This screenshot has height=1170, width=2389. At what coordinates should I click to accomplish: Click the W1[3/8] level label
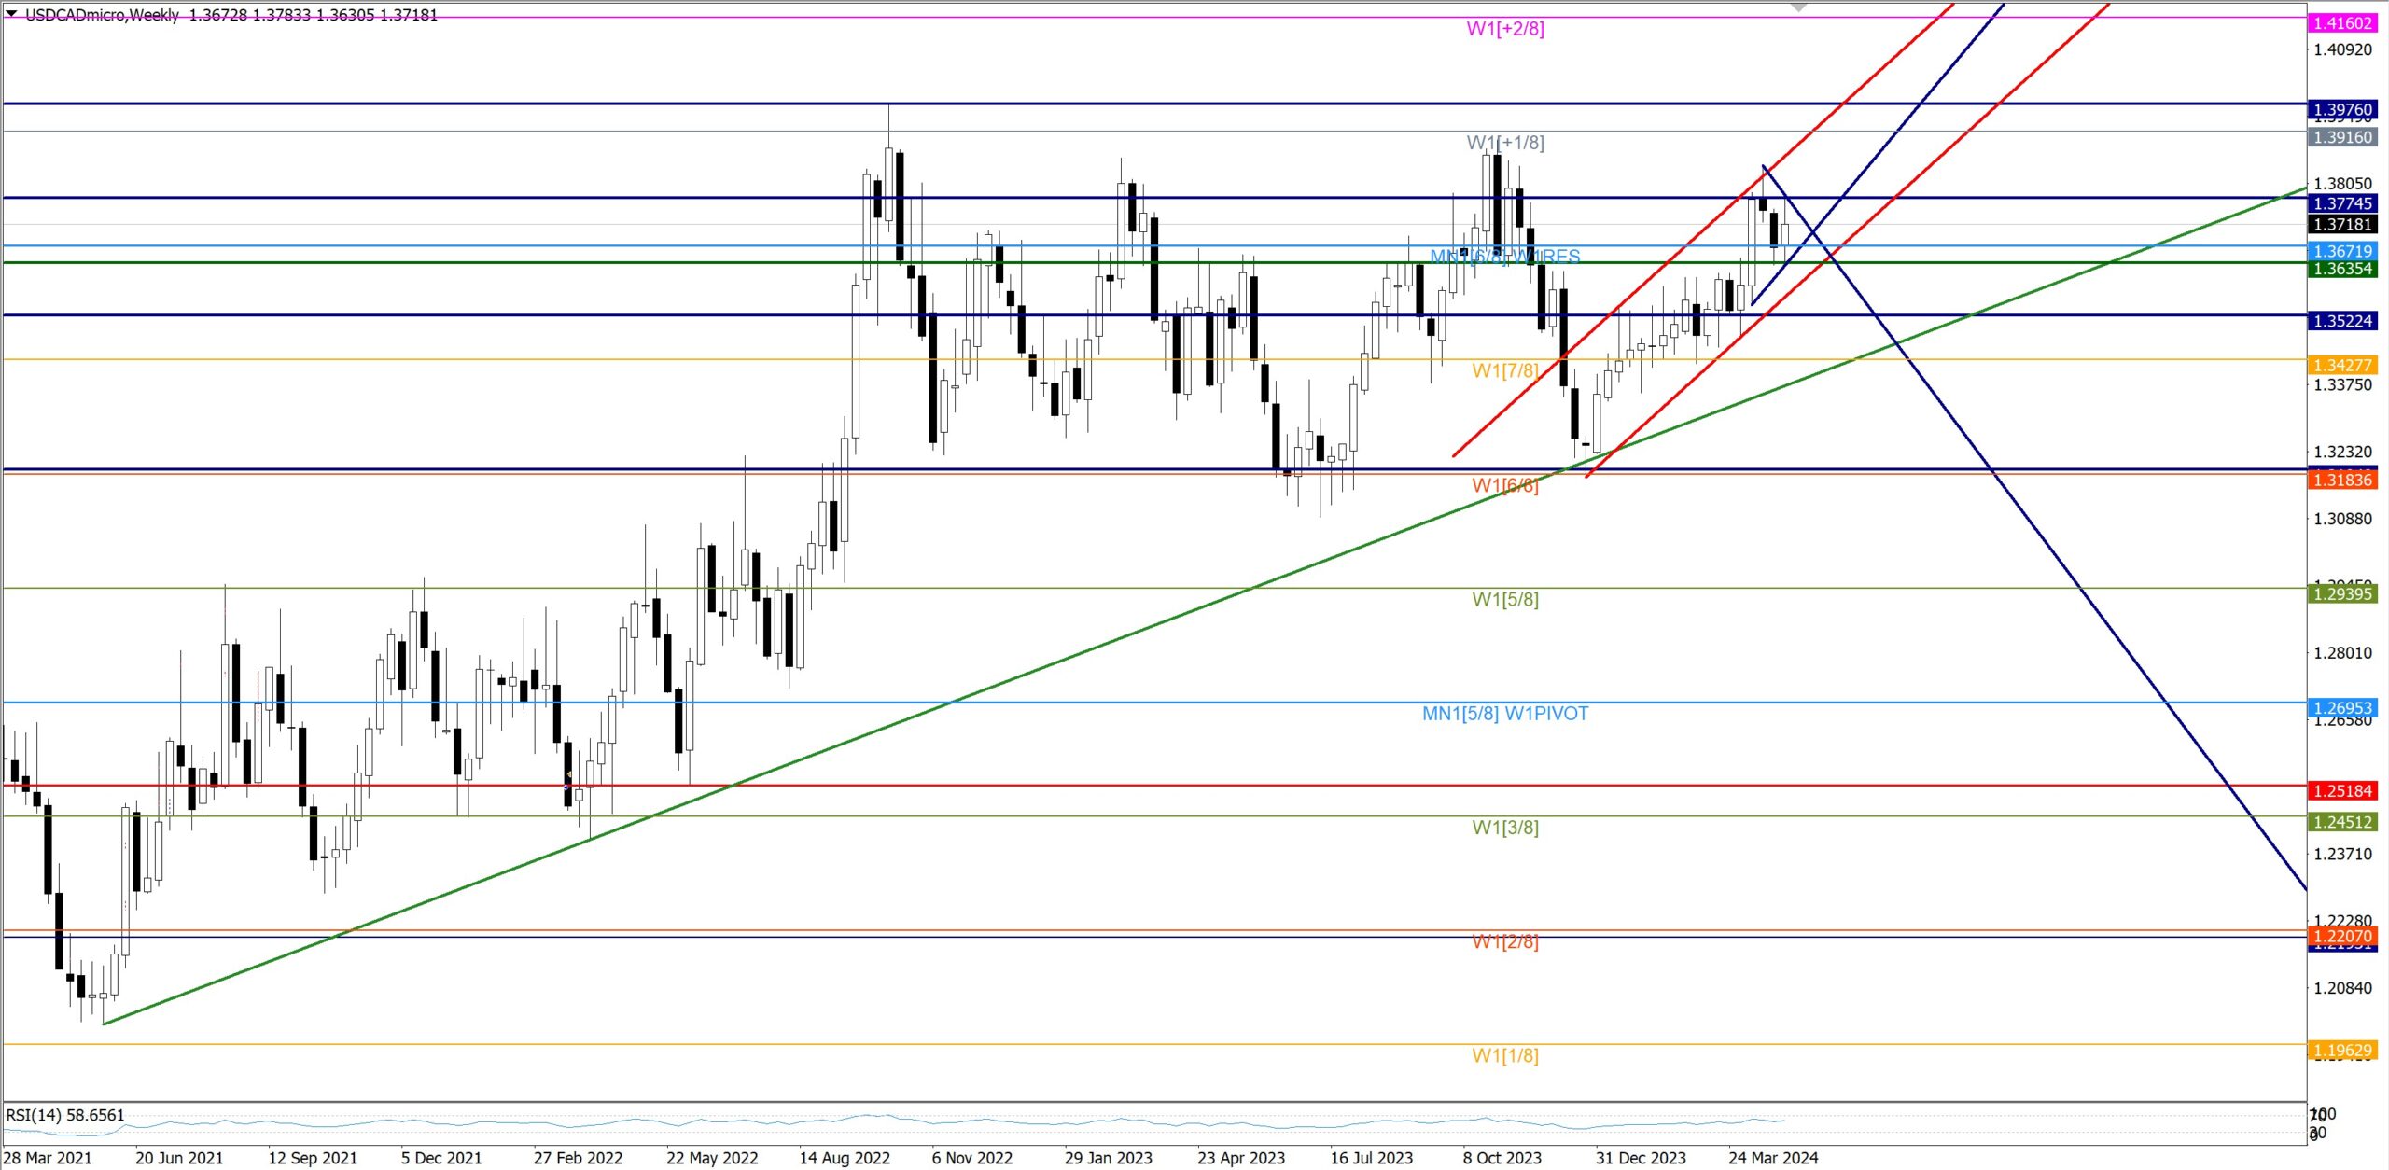[x=1504, y=828]
